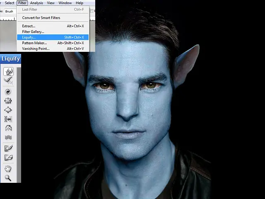Screen dimensions: 265x199
Task: Click Convert for Smart Filters
Action: point(41,18)
